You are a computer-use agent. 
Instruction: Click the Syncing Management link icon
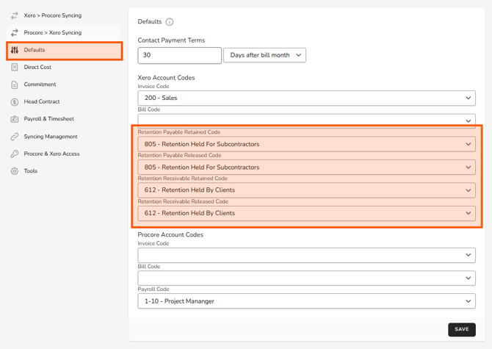(15, 137)
